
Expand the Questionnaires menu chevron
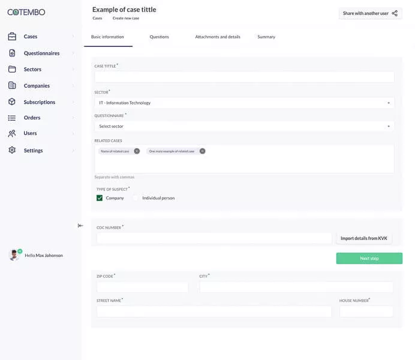pyautogui.click(x=73, y=53)
